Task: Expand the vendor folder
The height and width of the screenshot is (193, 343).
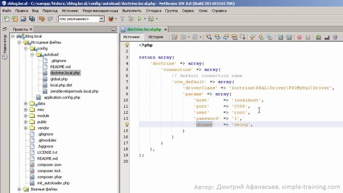Action: click(26, 128)
